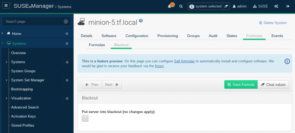The image size is (295, 133).
Task: Open the Events tab
Action: coord(277,36)
